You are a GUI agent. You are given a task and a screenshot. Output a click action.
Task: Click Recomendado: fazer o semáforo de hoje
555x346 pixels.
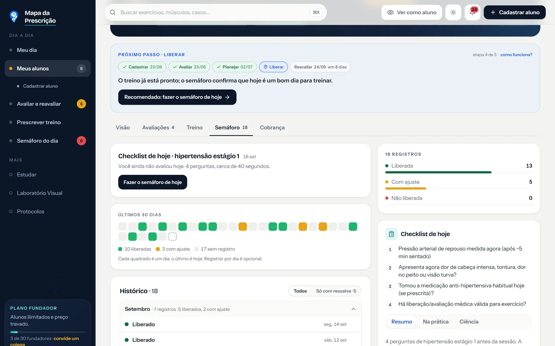click(x=177, y=97)
